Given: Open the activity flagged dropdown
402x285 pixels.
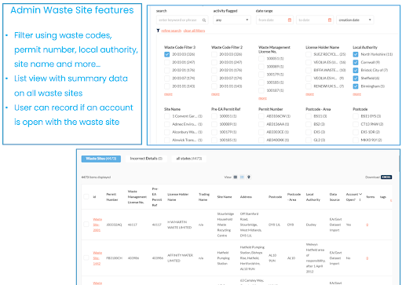Looking at the screenshot, I should click(x=232, y=20).
